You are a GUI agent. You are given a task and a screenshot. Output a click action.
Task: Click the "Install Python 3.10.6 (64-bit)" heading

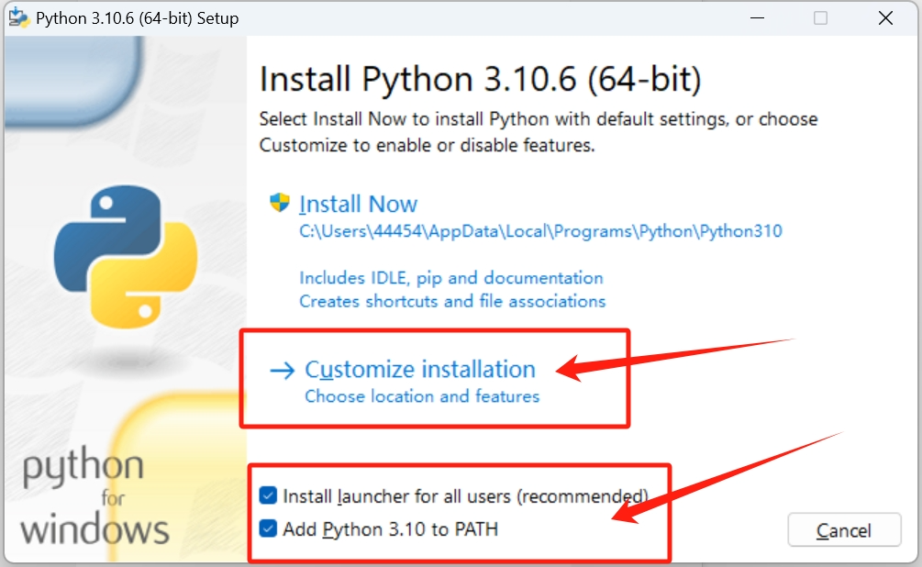pos(481,79)
